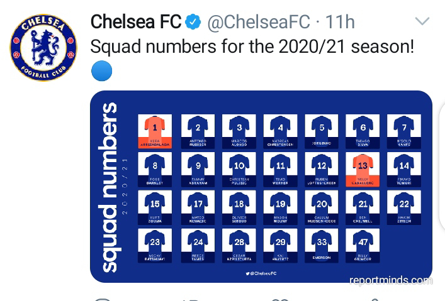The width and height of the screenshot is (445, 301).
Task: Click shirt number 11 Timo Werner
Action: click(x=280, y=169)
